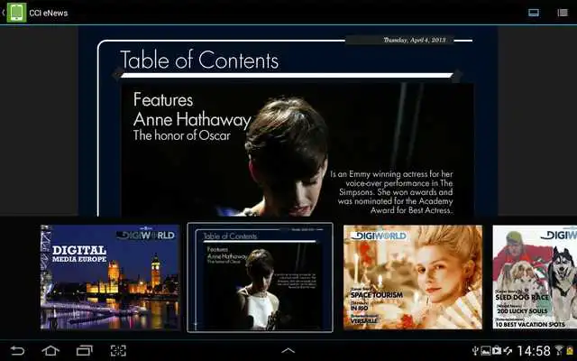
Task: Expand the bottom panel with the up chevron
Action: (x=288, y=351)
